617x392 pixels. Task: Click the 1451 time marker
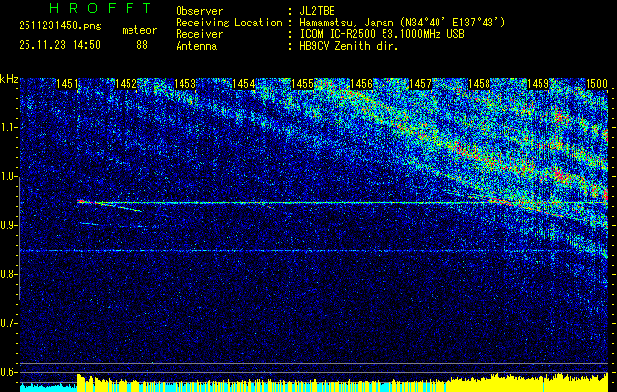pyautogui.click(x=68, y=85)
